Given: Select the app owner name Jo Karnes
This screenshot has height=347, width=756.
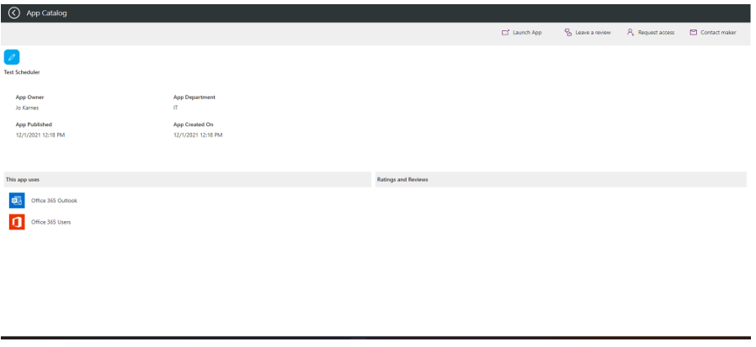Looking at the screenshot, I should pos(28,108).
